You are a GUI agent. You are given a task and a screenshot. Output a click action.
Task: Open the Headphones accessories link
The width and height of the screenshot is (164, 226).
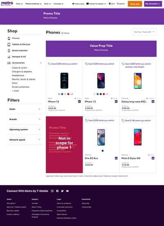click(x=18, y=75)
